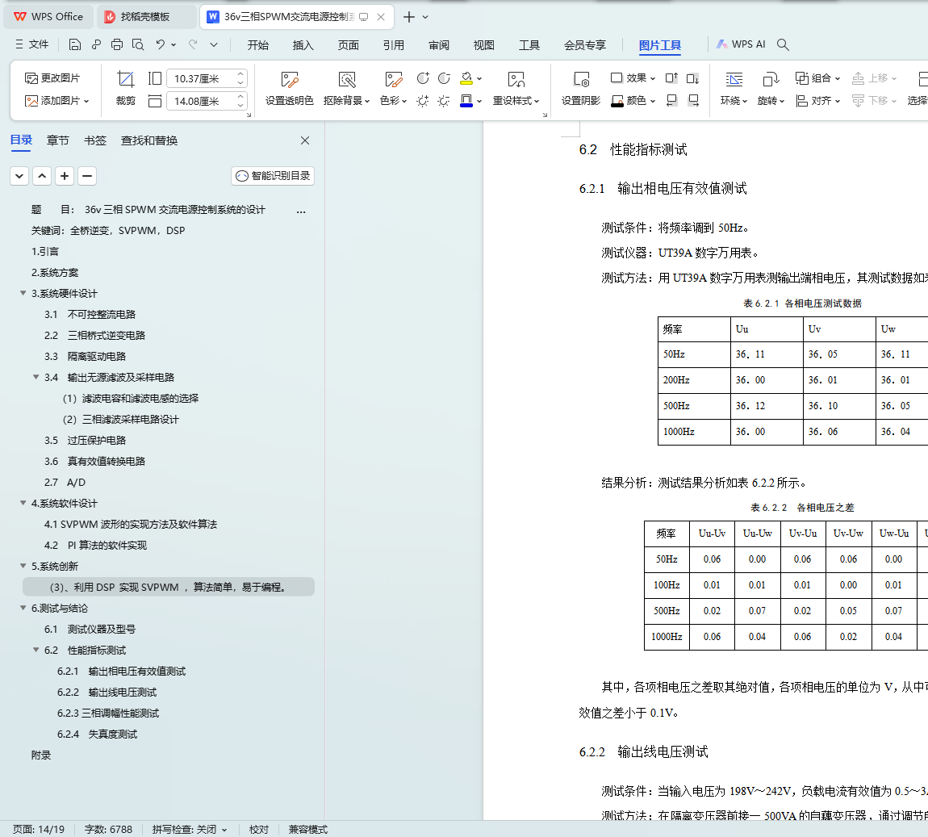Viewport: 928px width, 837px height.
Task: Click the decrease contrast icon
Action: (444, 78)
